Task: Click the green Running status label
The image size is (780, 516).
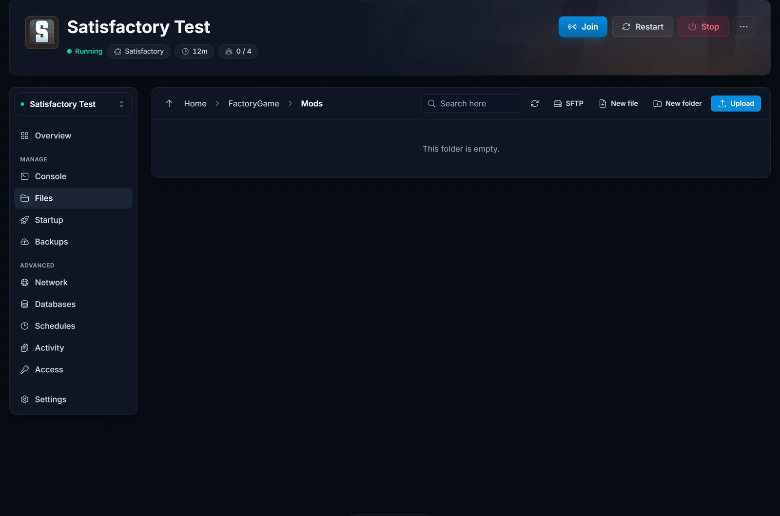Action: point(85,51)
